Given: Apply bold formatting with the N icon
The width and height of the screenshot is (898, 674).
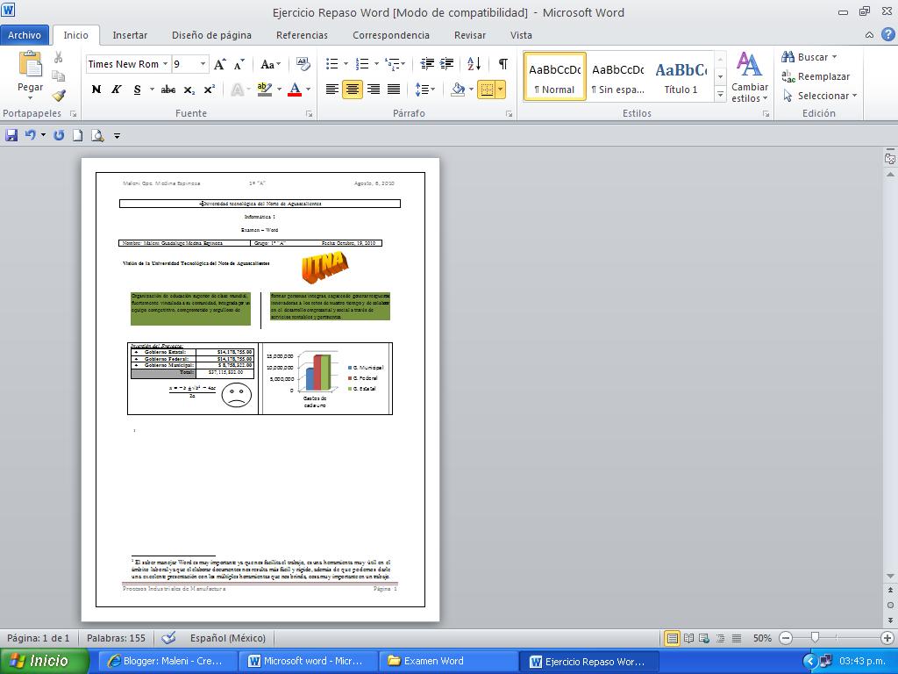Looking at the screenshot, I should [96, 90].
